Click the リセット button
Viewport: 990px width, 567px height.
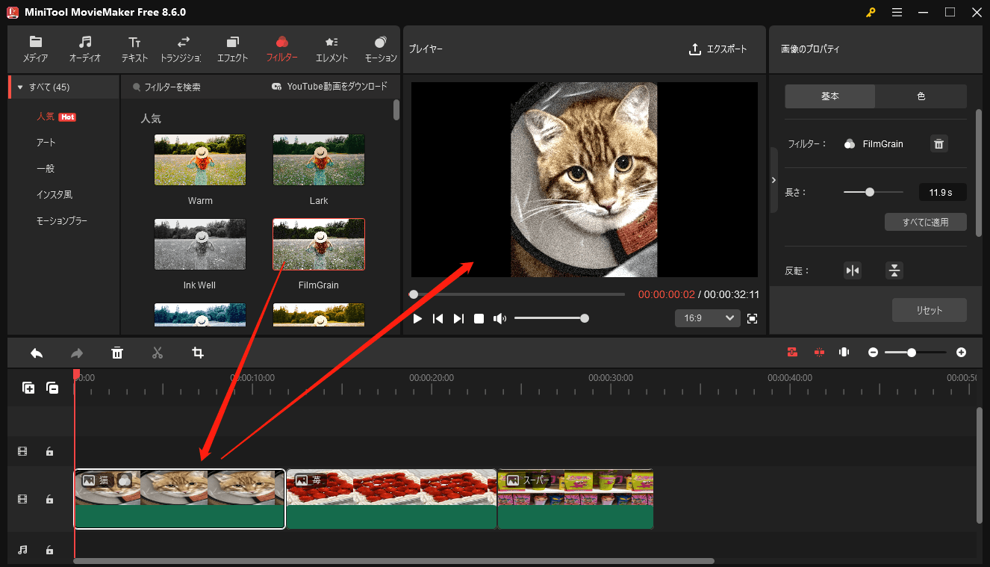929,309
